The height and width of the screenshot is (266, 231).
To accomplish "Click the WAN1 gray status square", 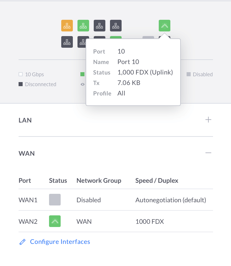I will pyautogui.click(x=55, y=200).
